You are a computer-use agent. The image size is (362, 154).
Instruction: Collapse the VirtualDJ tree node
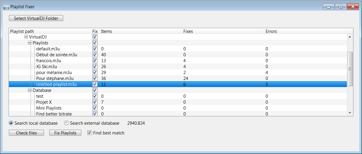26,37
